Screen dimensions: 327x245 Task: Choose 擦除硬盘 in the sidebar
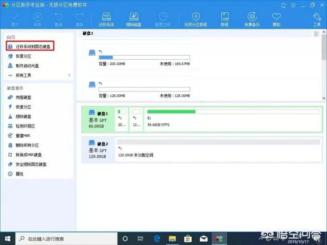24,116
